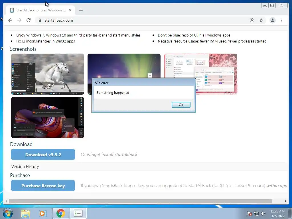Click the 'Purchase' heading

(20, 175)
